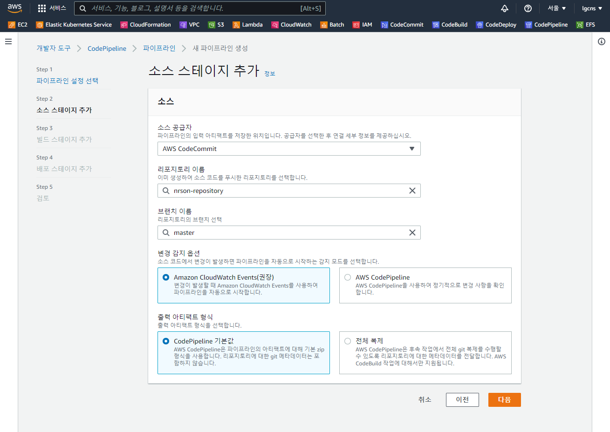
Task: Click the 브랜치 이름 input field
Action: click(x=289, y=233)
